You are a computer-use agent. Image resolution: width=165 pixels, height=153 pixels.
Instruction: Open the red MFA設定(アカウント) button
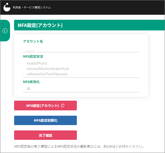coord(45,105)
